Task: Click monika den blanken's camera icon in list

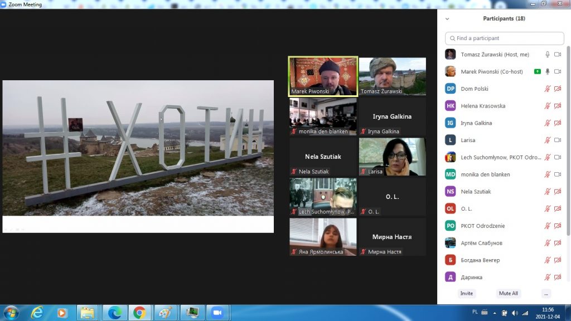Action: click(x=557, y=174)
